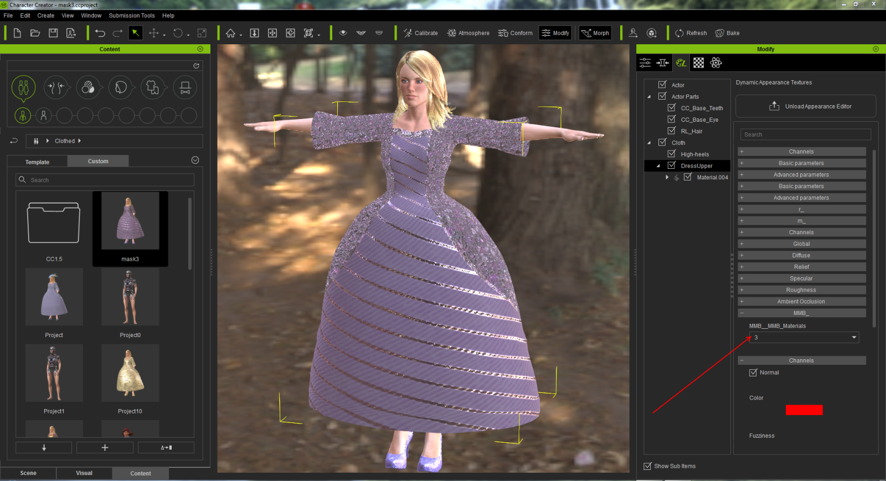Activate the Morph tool
886x481 pixels.
(595, 33)
